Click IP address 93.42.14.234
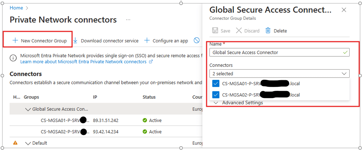The image size is (364, 150). tap(106, 132)
